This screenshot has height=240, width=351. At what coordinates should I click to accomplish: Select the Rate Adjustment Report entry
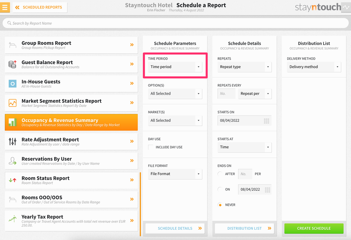(x=71, y=142)
